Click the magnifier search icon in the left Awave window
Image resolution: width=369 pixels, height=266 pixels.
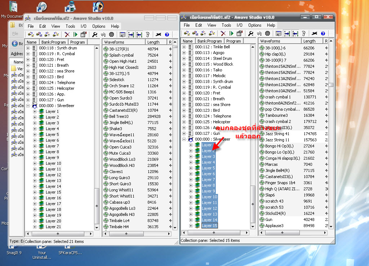click(95, 35)
